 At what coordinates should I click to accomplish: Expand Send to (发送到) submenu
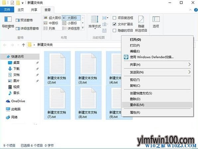point(157,72)
